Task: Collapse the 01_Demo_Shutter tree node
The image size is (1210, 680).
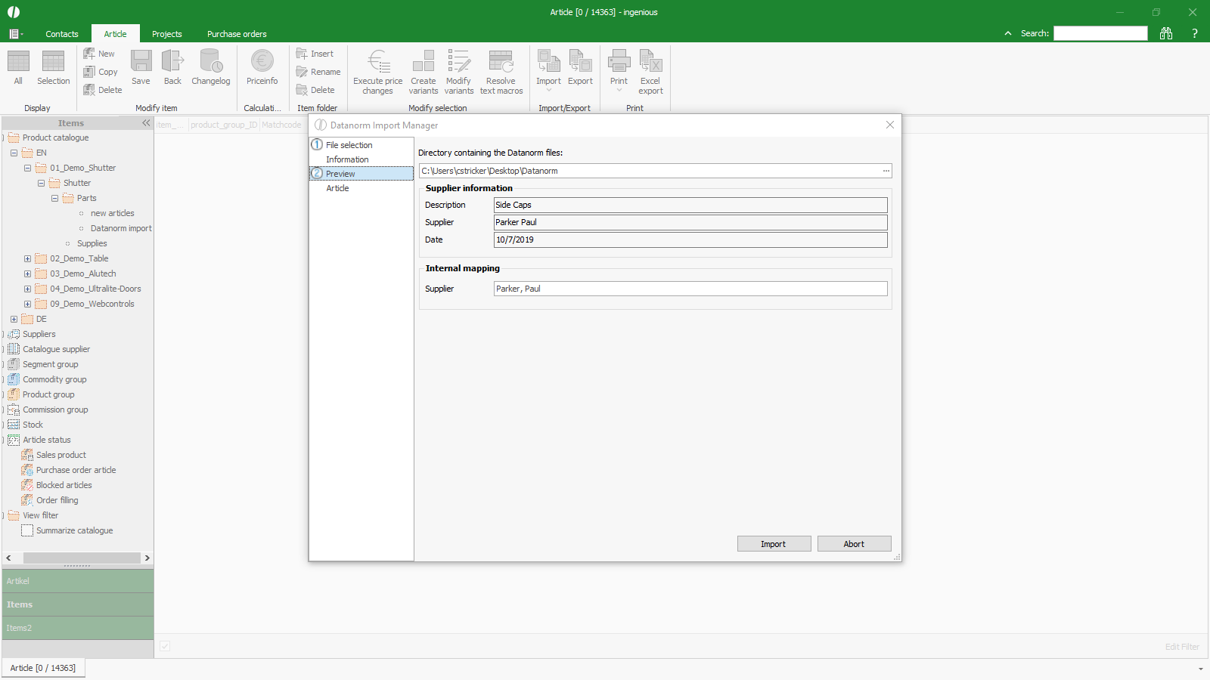Action: (x=28, y=168)
